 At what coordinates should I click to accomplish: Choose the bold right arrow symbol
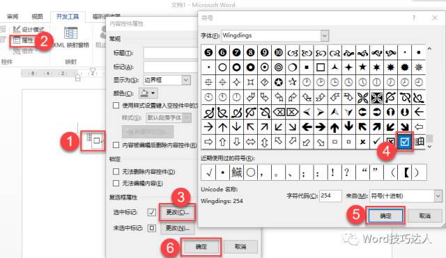tap(321, 127)
